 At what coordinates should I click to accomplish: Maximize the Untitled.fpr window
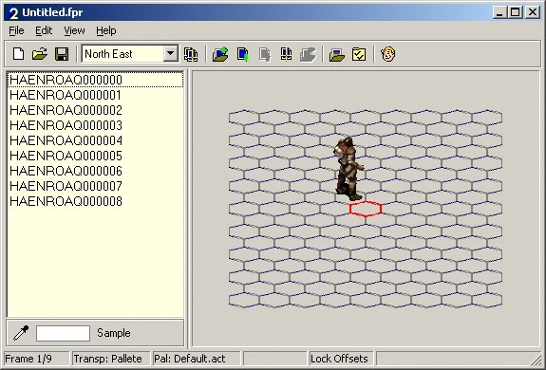(x=515, y=12)
